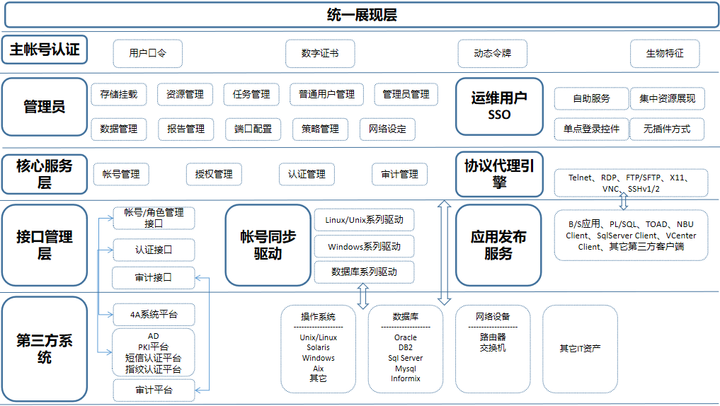Screen dimensions: 720x406
Task: Click the 其它IT资产 box
Action: click(x=580, y=349)
